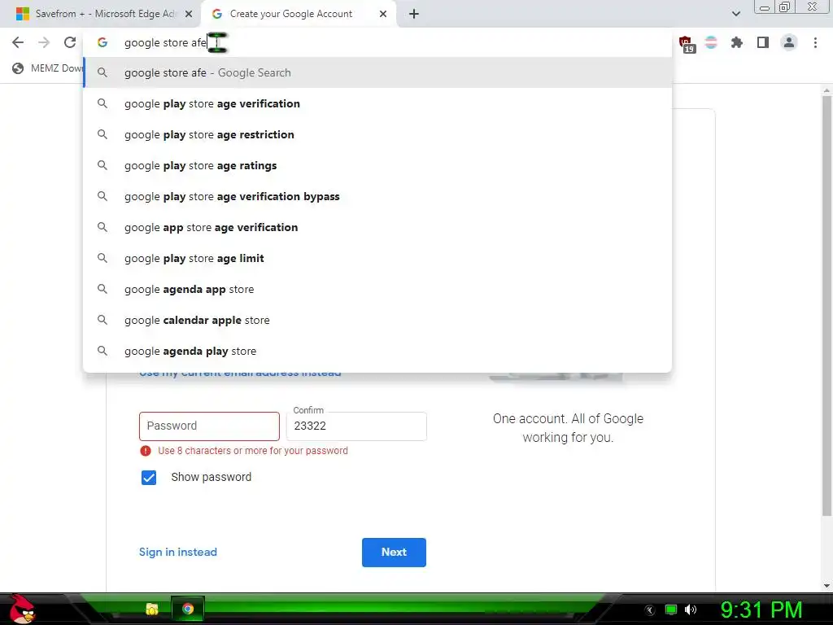The width and height of the screenshot is (833, 625).
Task: Pick "google play store age verification" suggestion
Action: pos(377,103)
